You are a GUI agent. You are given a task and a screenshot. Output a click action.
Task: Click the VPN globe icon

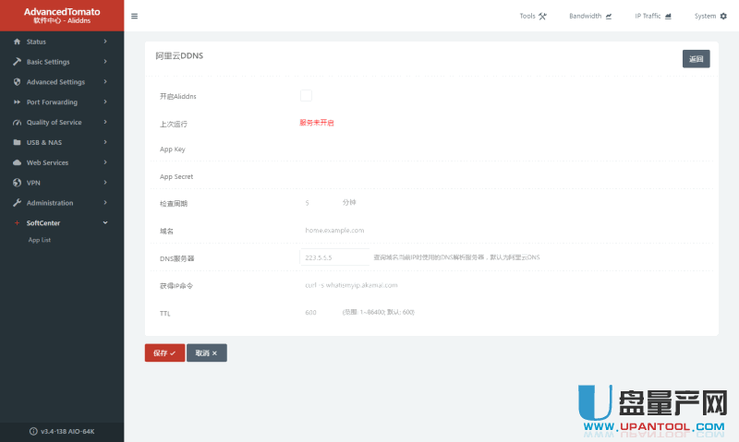click(18, 183)
